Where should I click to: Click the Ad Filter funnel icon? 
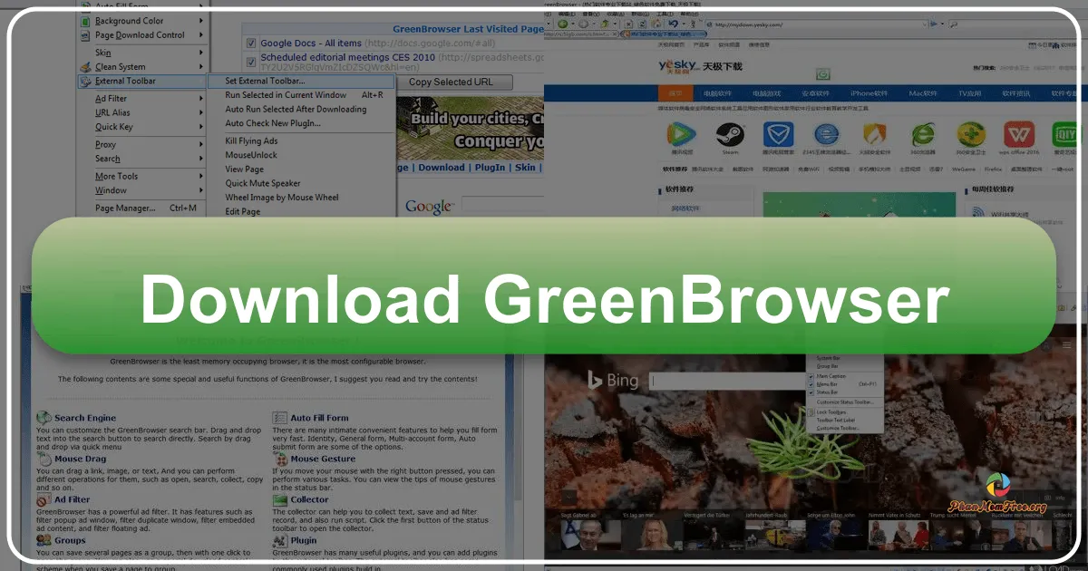tap(44, 499)
